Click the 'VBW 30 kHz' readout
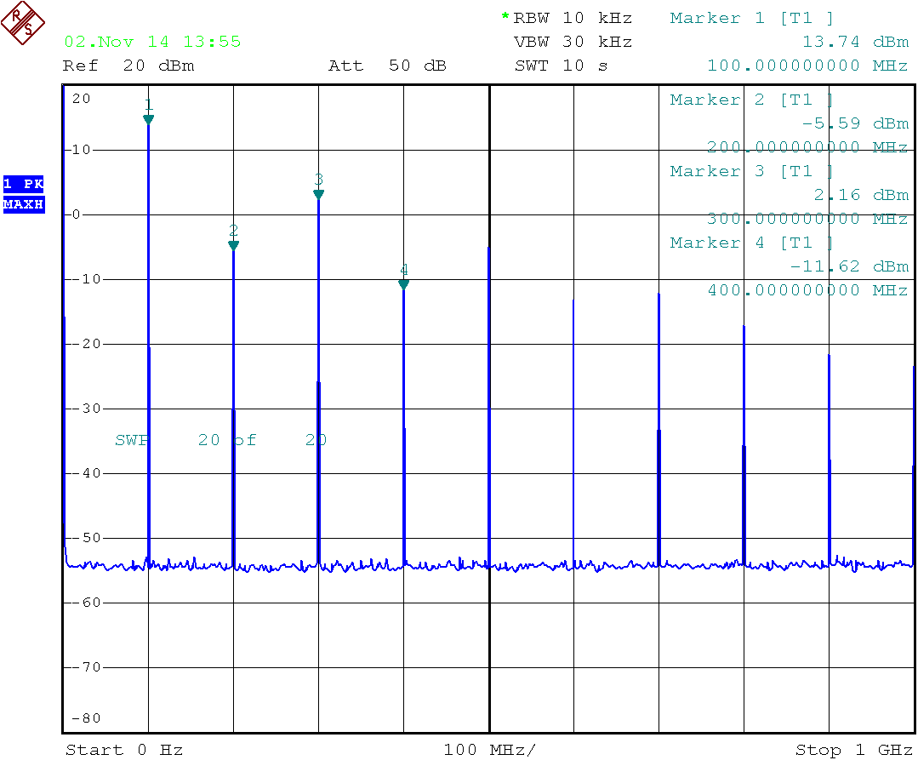The image size is (918, 766). [x=573, y=42]
